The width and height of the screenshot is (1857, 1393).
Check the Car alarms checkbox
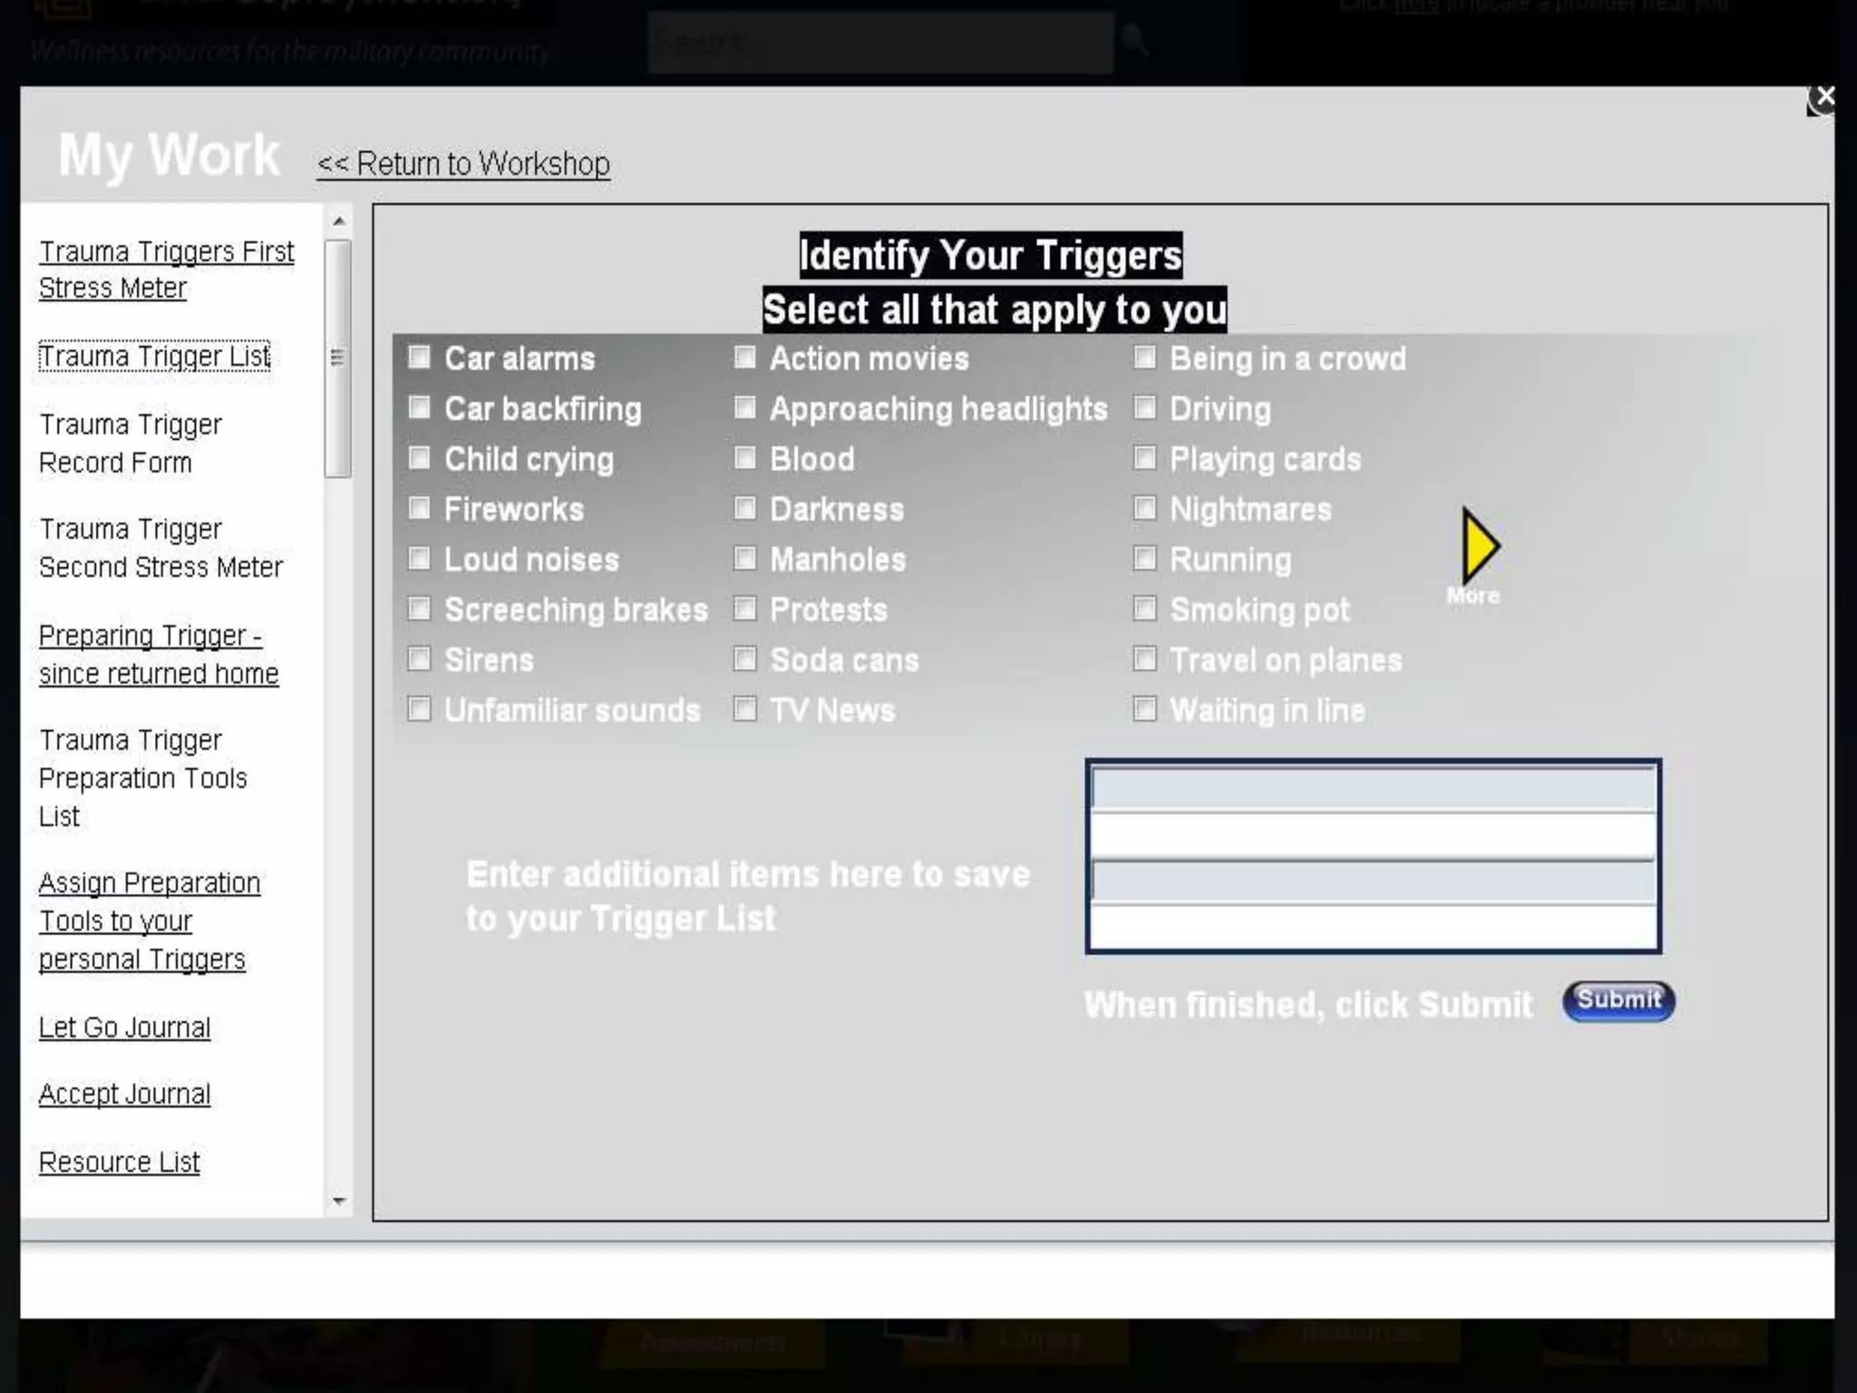(419, 357)
